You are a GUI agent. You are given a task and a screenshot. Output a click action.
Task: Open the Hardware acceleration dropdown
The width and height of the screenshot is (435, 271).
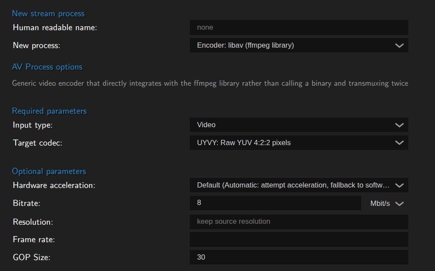(x=299, y=185)
